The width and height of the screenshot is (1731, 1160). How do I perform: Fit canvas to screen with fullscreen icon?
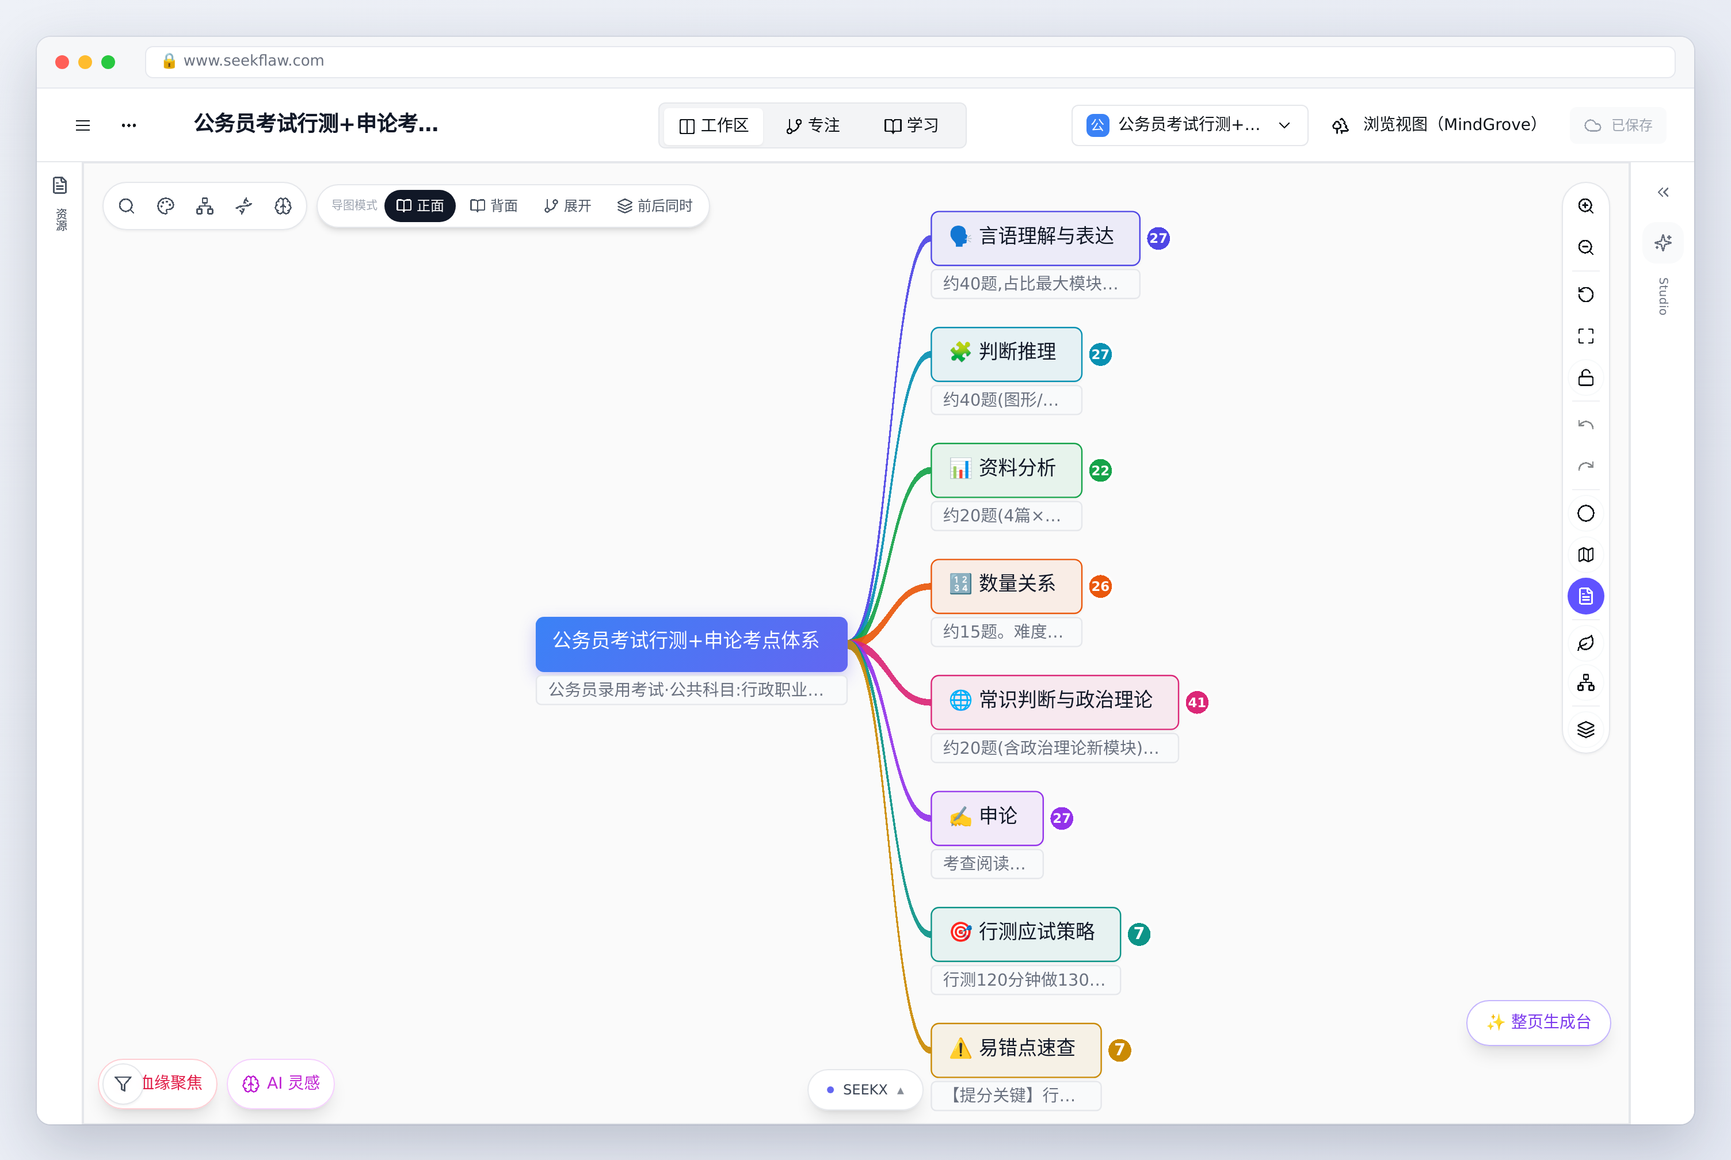pyautogui.click(x=1585, y=336)
